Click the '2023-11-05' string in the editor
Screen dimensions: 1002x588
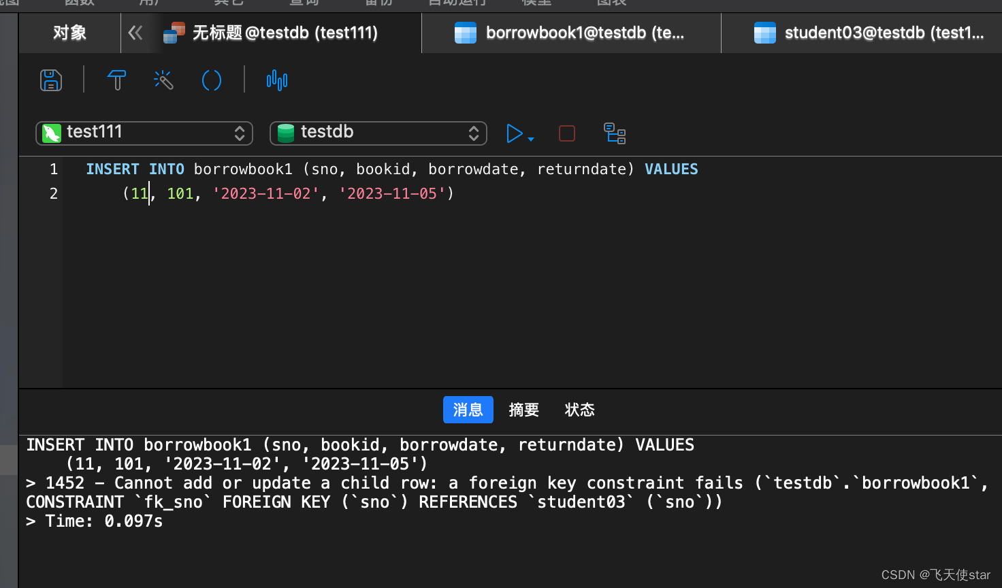[391, 193]
